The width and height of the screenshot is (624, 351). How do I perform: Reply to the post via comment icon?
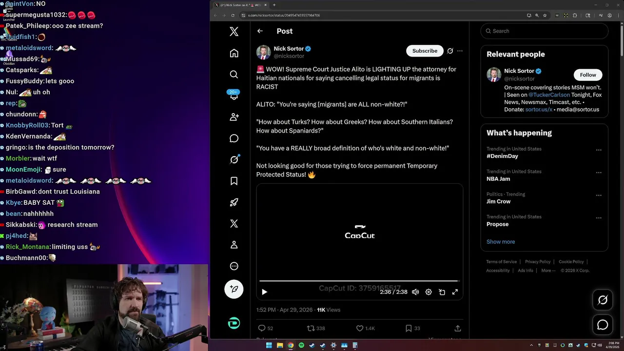pos(262,328)
